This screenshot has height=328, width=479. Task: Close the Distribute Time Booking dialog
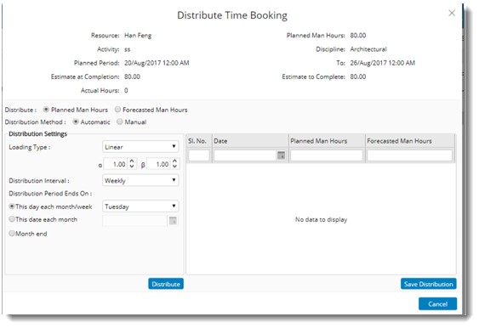[452, 13]
